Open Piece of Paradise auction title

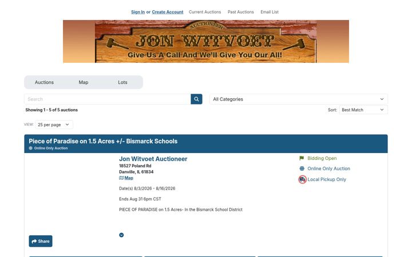pyautogui.click(x=103, y=141)
